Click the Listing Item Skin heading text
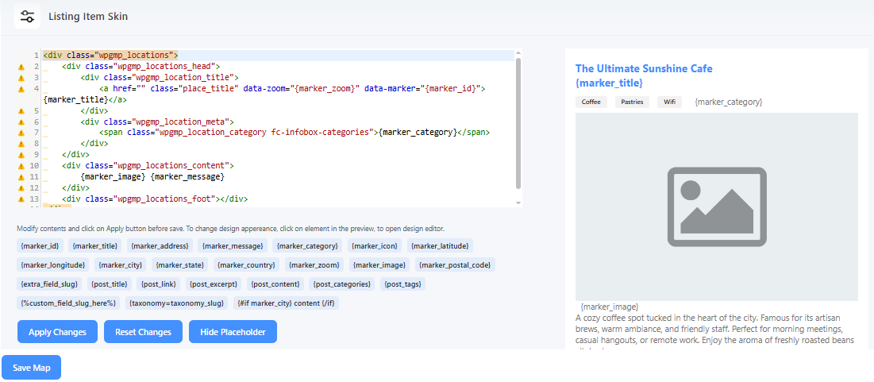This screenshot has height=382, width=874. pyautogui.click(x=88, y=16)
